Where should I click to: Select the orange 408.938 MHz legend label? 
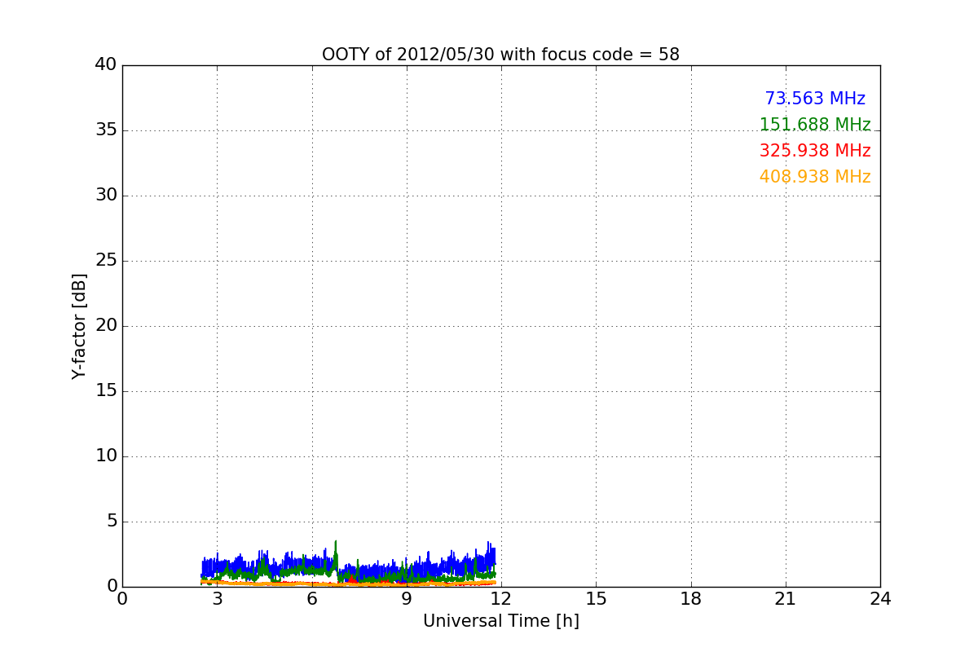[815, 177]
